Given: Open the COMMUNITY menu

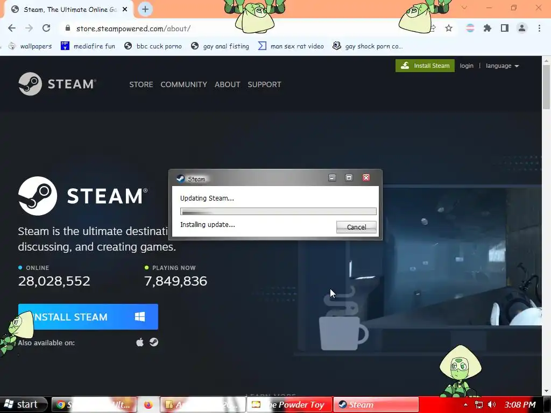Looking at the screenshot, I should [184, 84].
